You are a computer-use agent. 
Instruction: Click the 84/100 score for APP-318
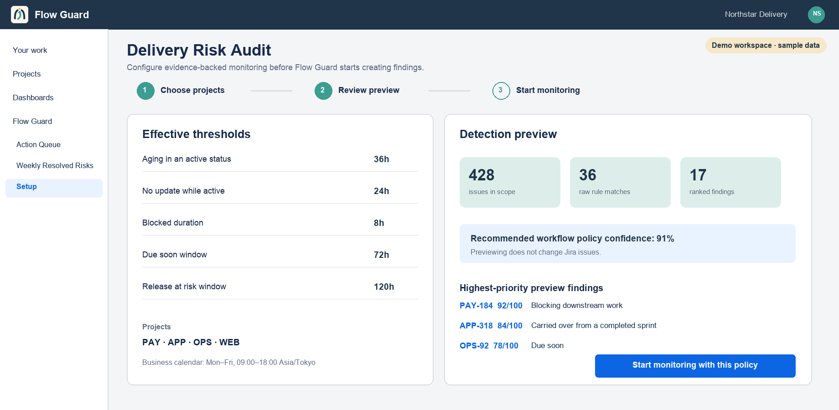click(510, 326)
